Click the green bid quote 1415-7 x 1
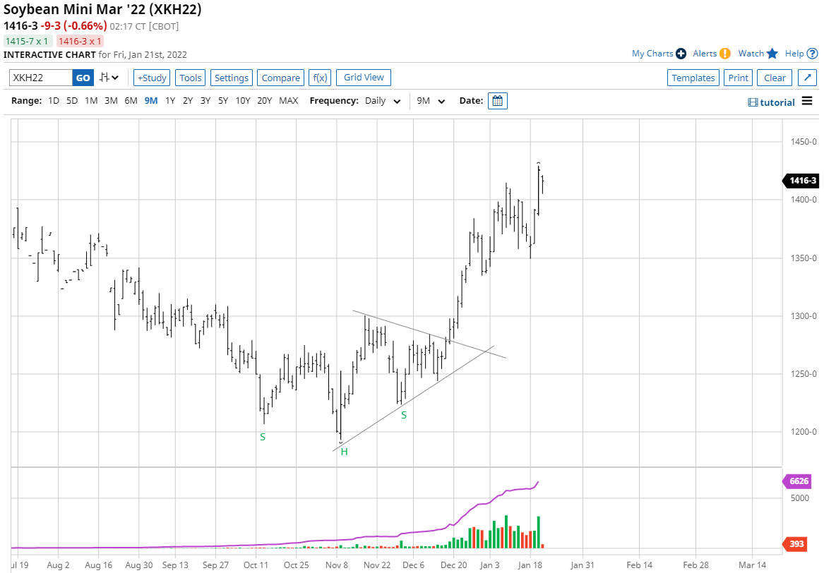Viewport: 824px width, 573px height. click(28, 41)
